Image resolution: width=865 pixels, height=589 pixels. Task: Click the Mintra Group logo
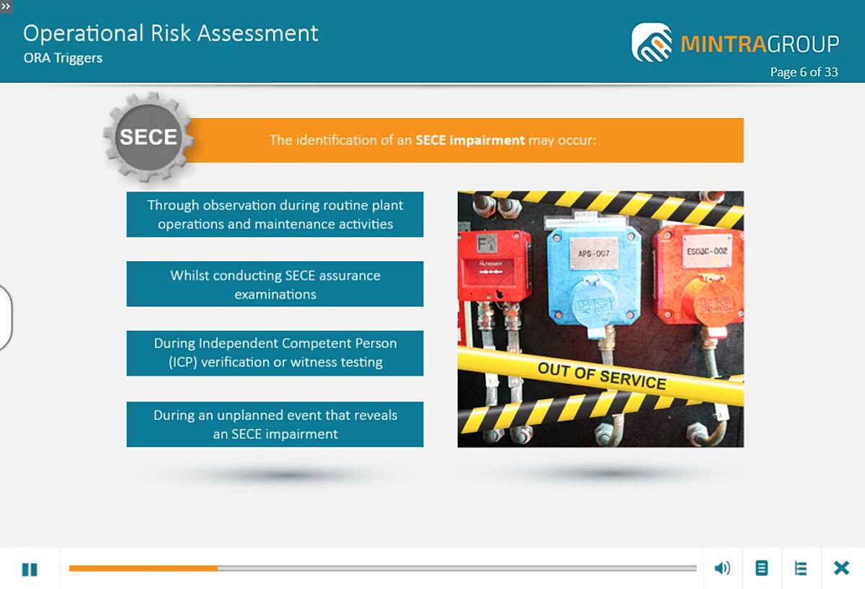tap(735, 42)
